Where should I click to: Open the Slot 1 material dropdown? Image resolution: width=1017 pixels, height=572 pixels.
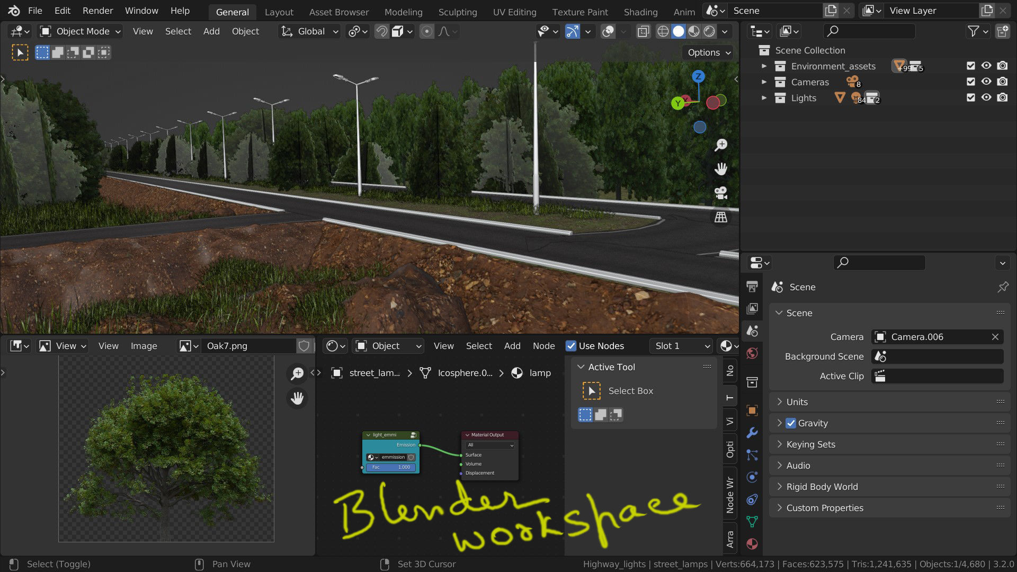coord(681,346)
